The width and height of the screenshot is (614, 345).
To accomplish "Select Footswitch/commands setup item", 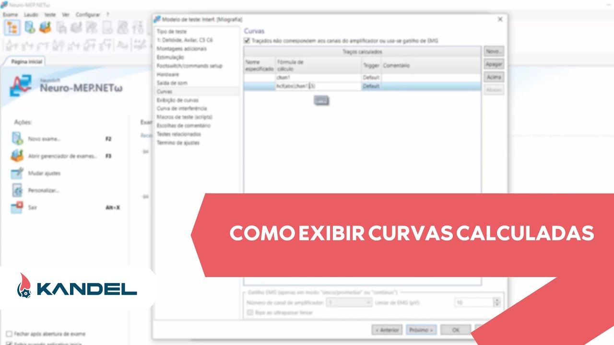I will [189, 66].
